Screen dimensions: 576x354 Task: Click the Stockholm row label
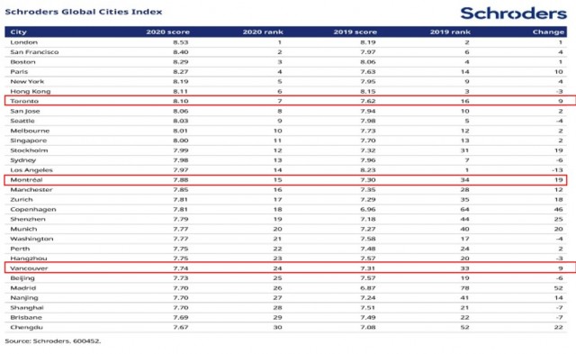click(x=29, y=150)
